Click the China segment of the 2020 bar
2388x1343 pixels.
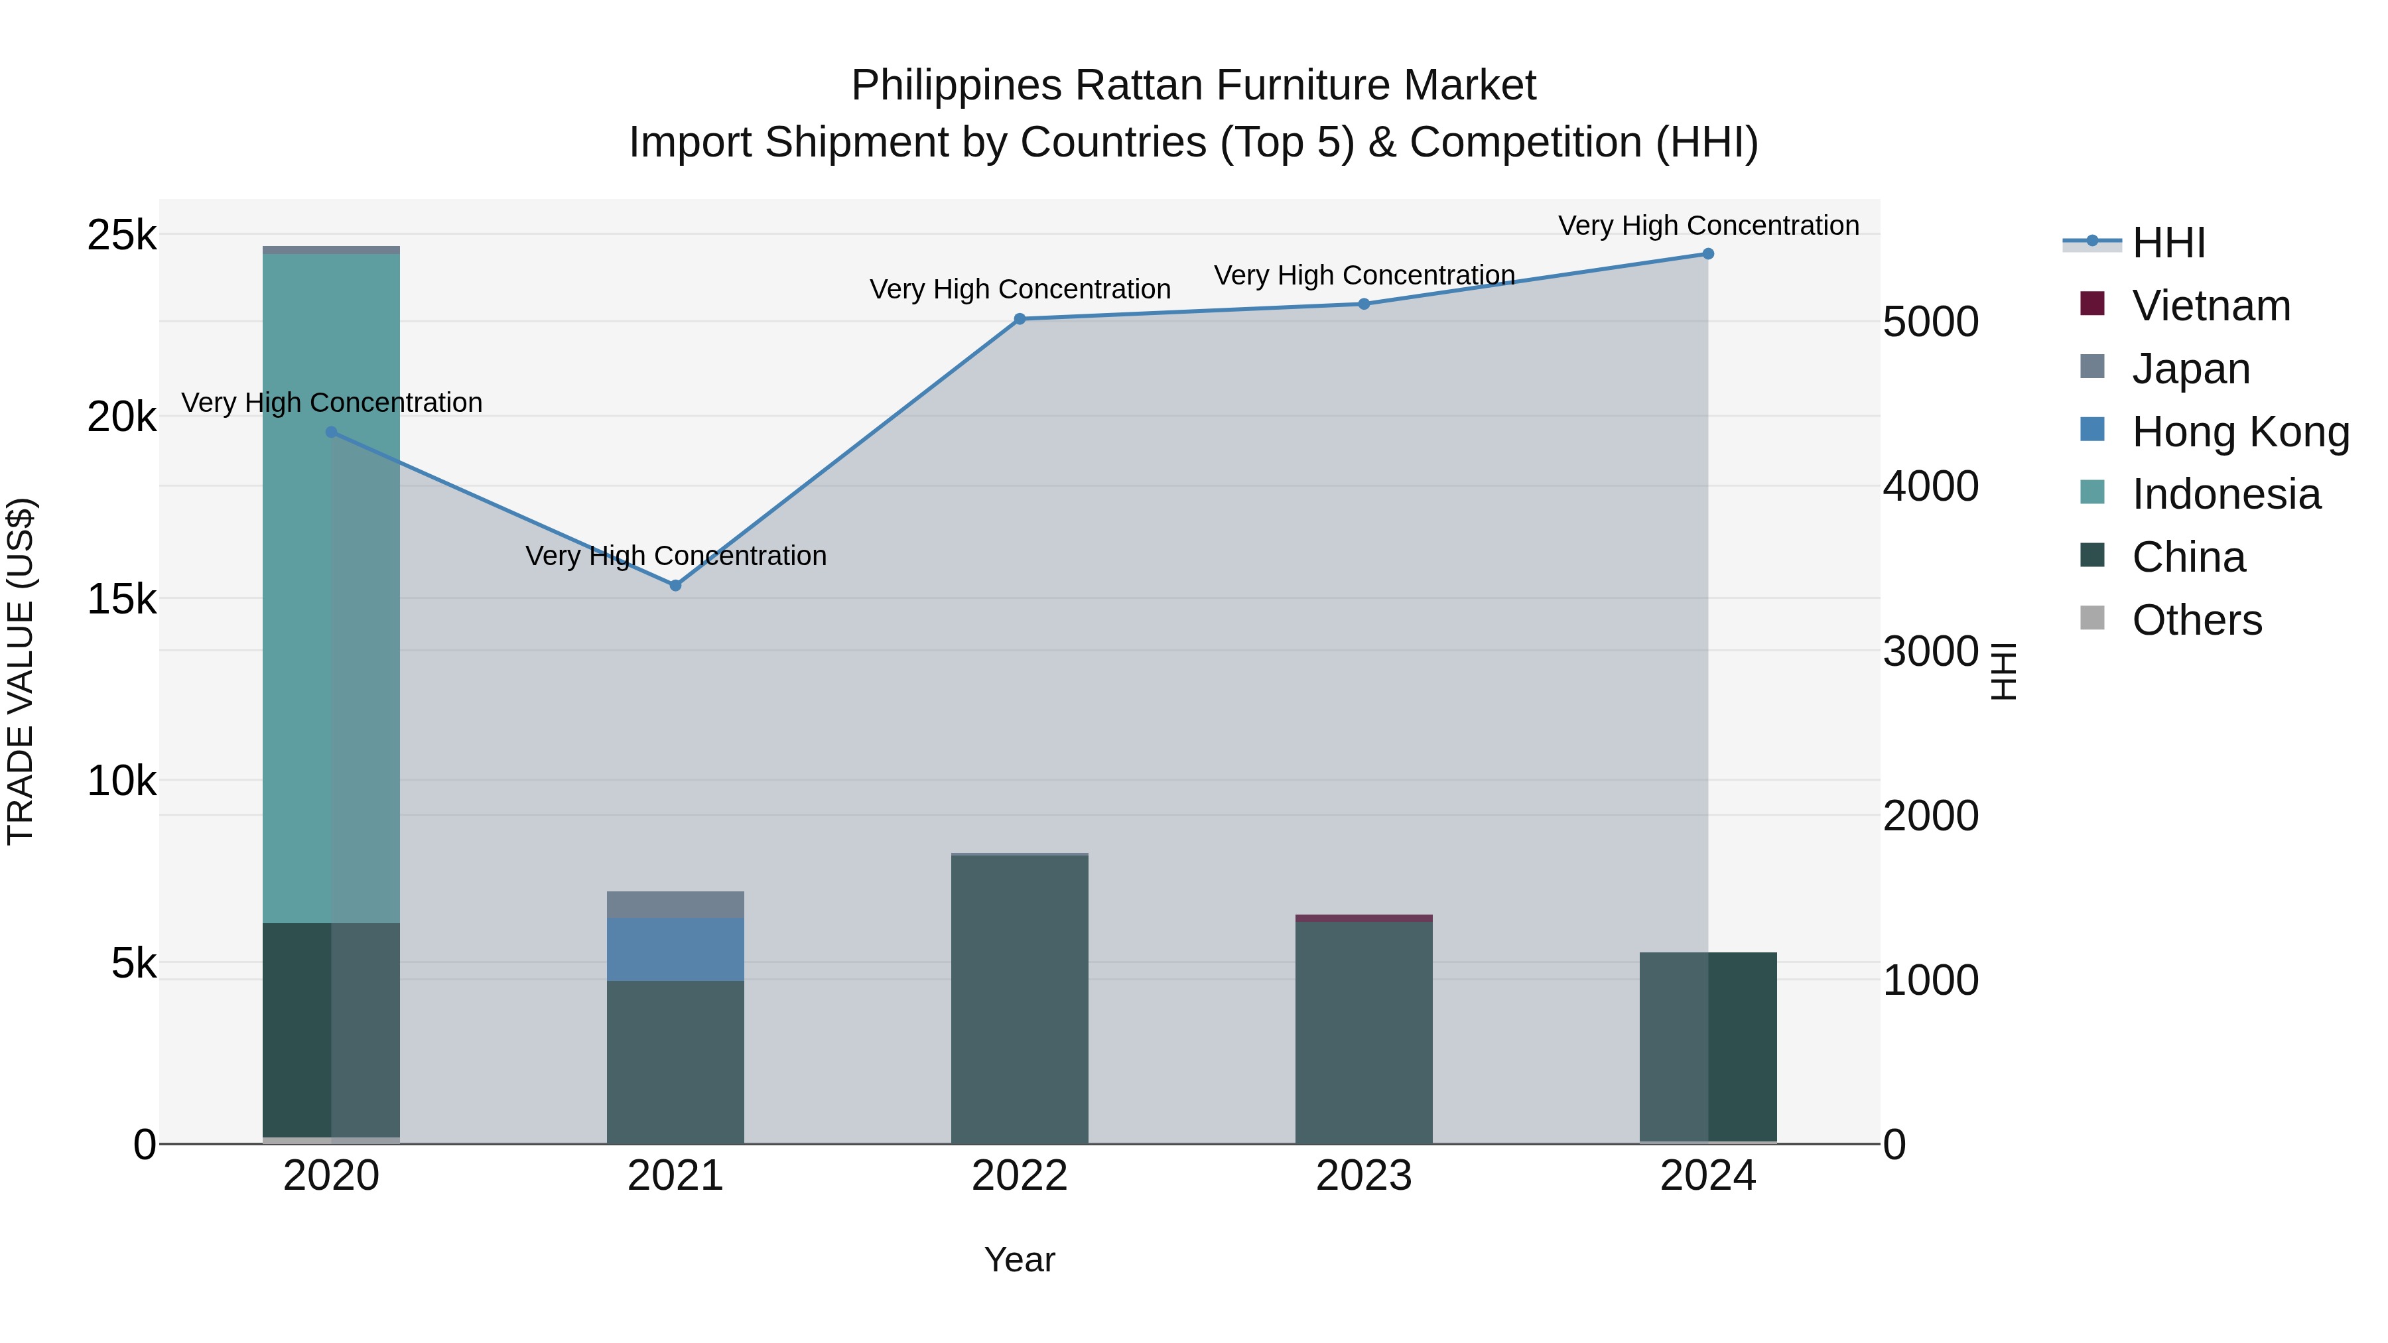pyautogui.click(x=331, y=1030)
